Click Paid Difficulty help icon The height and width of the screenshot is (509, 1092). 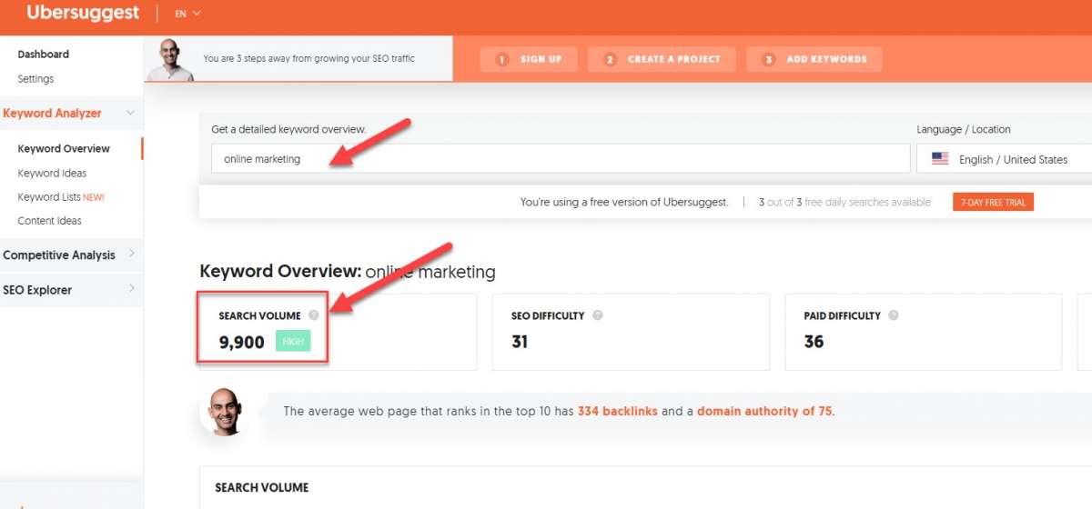[894, 315]
